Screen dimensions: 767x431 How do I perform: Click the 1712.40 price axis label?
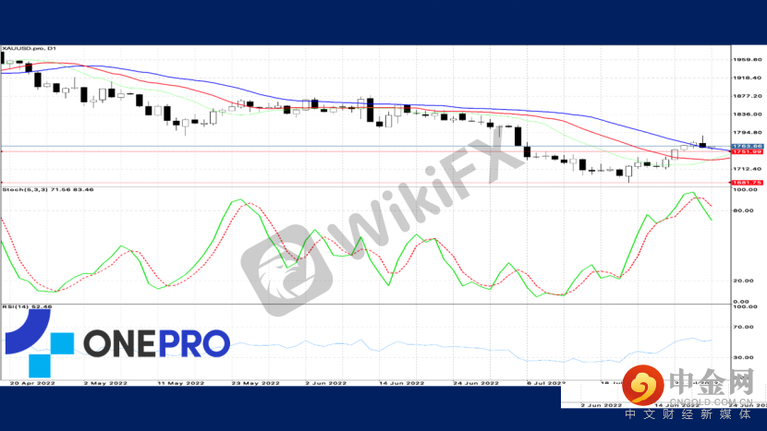(747, 169)
